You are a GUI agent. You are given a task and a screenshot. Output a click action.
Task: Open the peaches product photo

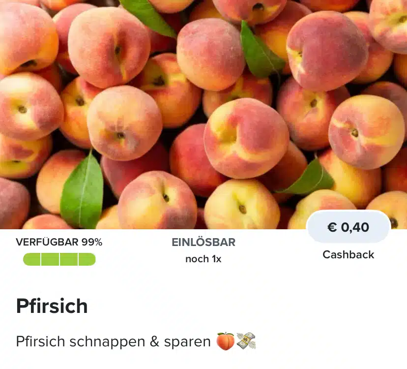click(203, 114)
